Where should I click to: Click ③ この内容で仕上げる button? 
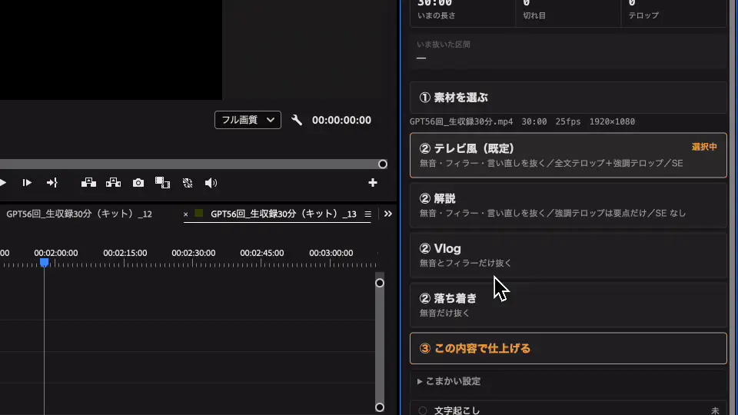(569, 349)
